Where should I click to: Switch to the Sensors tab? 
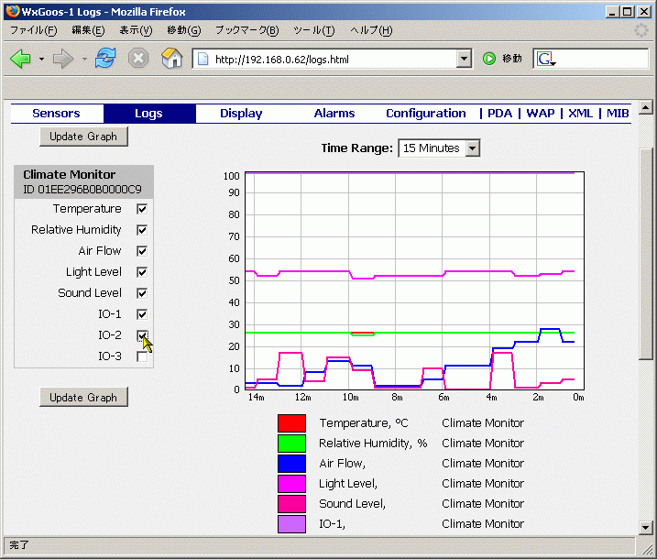57,113
